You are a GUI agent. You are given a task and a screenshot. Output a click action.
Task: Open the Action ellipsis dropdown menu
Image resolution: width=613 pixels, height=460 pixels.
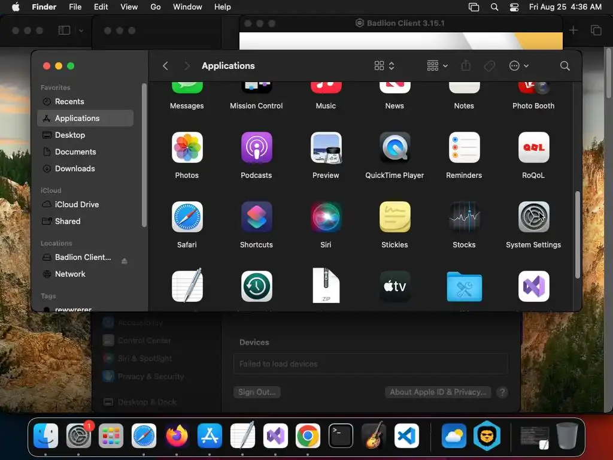coord(519,66)
